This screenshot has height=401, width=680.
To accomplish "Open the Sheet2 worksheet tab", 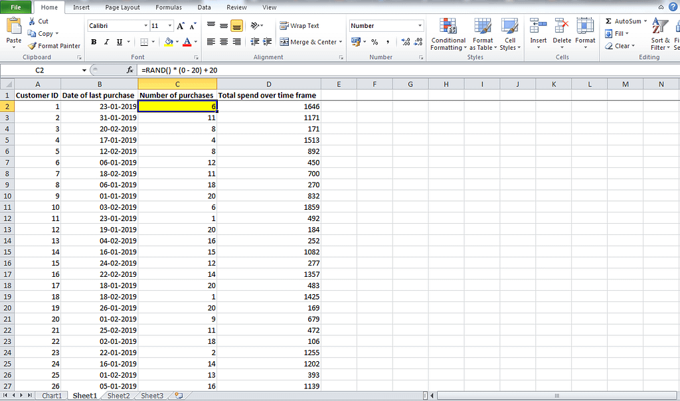I will tap(119, 396).
